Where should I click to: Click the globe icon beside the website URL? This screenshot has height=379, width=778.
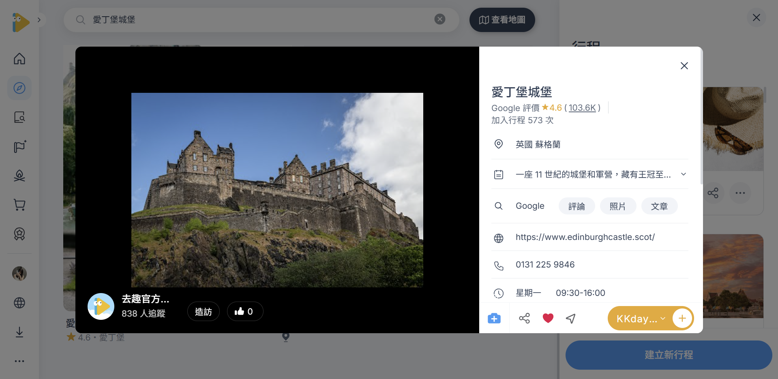pyautogui.click(x=499, y=238)
